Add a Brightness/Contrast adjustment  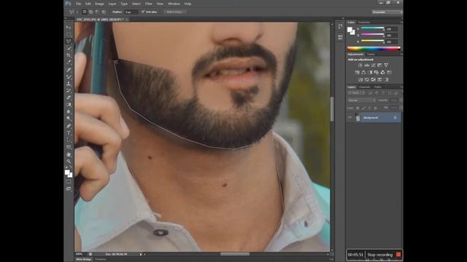(x=360, y=65)
